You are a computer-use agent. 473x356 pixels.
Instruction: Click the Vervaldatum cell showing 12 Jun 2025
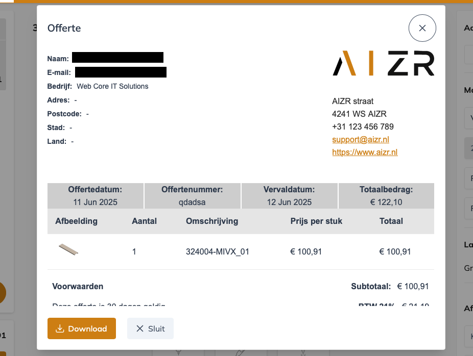point(289,202)
